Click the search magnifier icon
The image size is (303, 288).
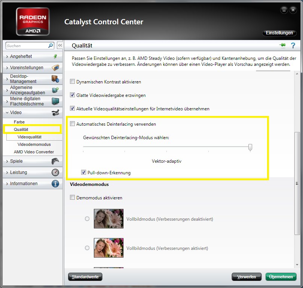pos(50,46)
